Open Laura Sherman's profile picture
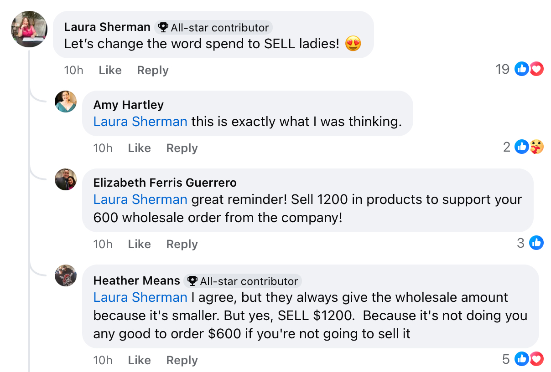The width and height of the screenshot is (551, 372). click(29, 29)
